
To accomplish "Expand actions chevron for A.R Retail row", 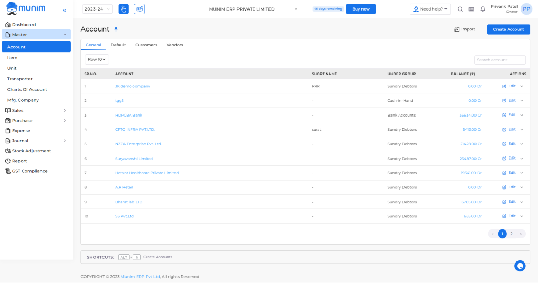I will 522,187.
